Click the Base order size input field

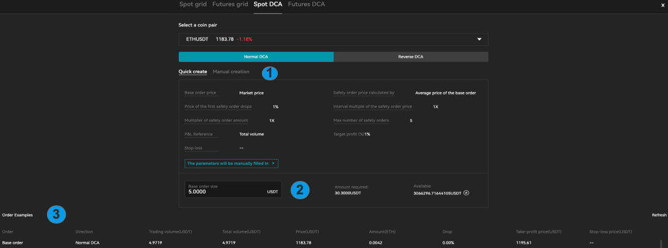pyautogui.click(x=226, y=191)
